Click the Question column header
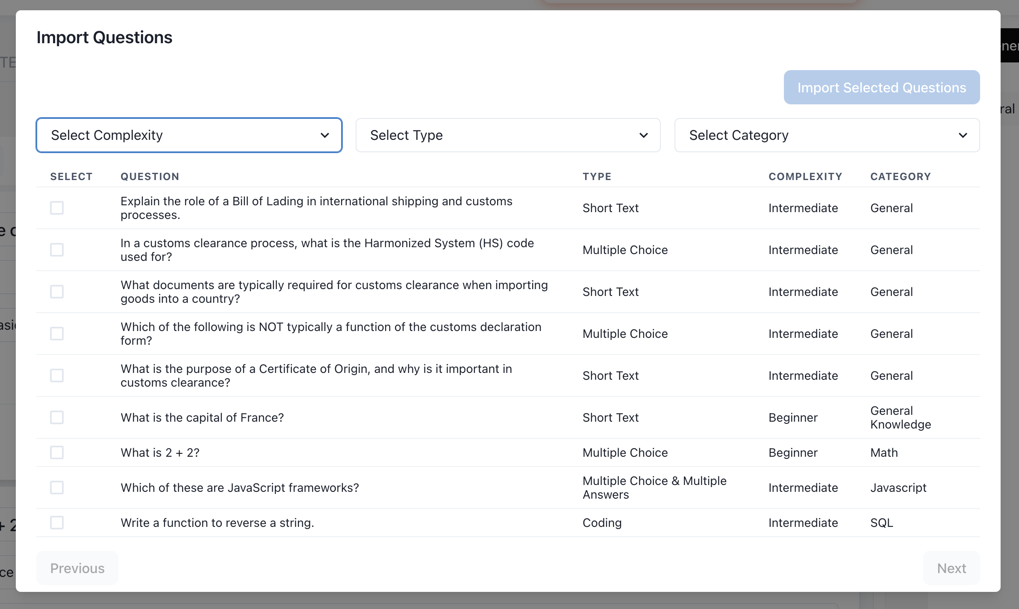The height and width of the screenshot is (609, 1019). [150, 177]
